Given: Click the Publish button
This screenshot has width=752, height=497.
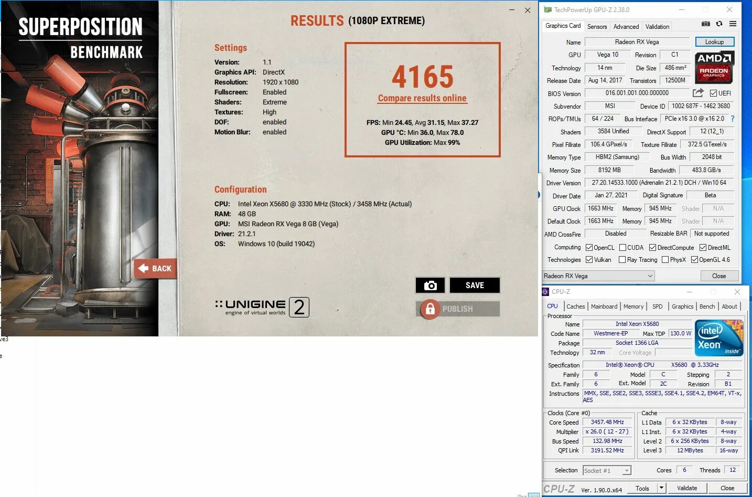Looking at the screenshot, I should 458,309.
